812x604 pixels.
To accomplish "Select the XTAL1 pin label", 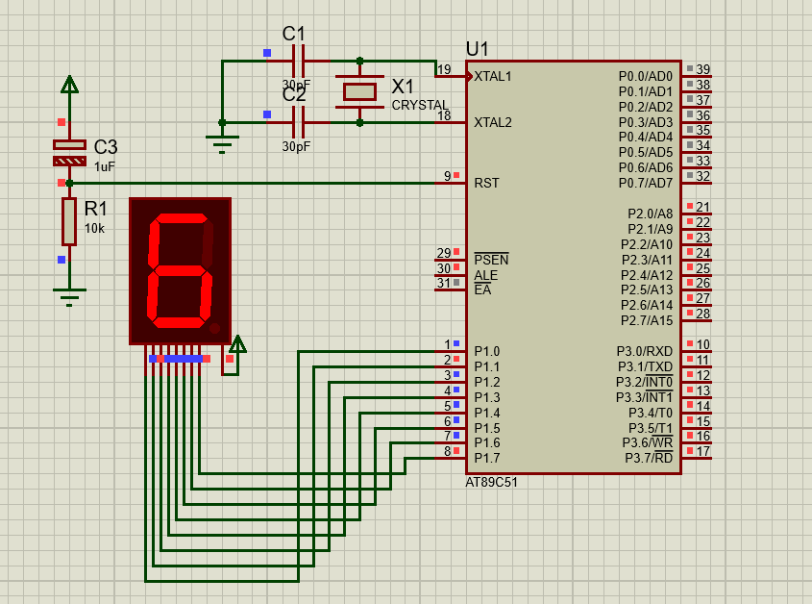I will (493, 76).
